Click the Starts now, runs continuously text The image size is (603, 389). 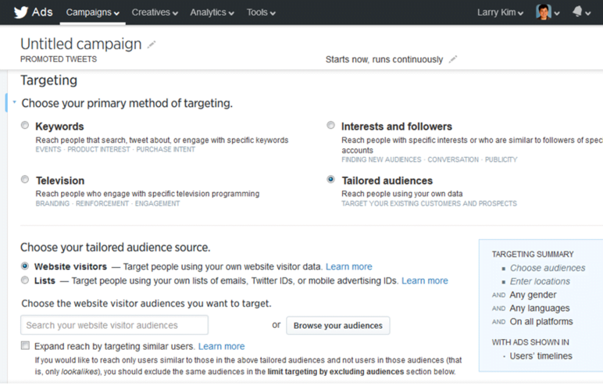pyautogui.click(x=384, y=59)
